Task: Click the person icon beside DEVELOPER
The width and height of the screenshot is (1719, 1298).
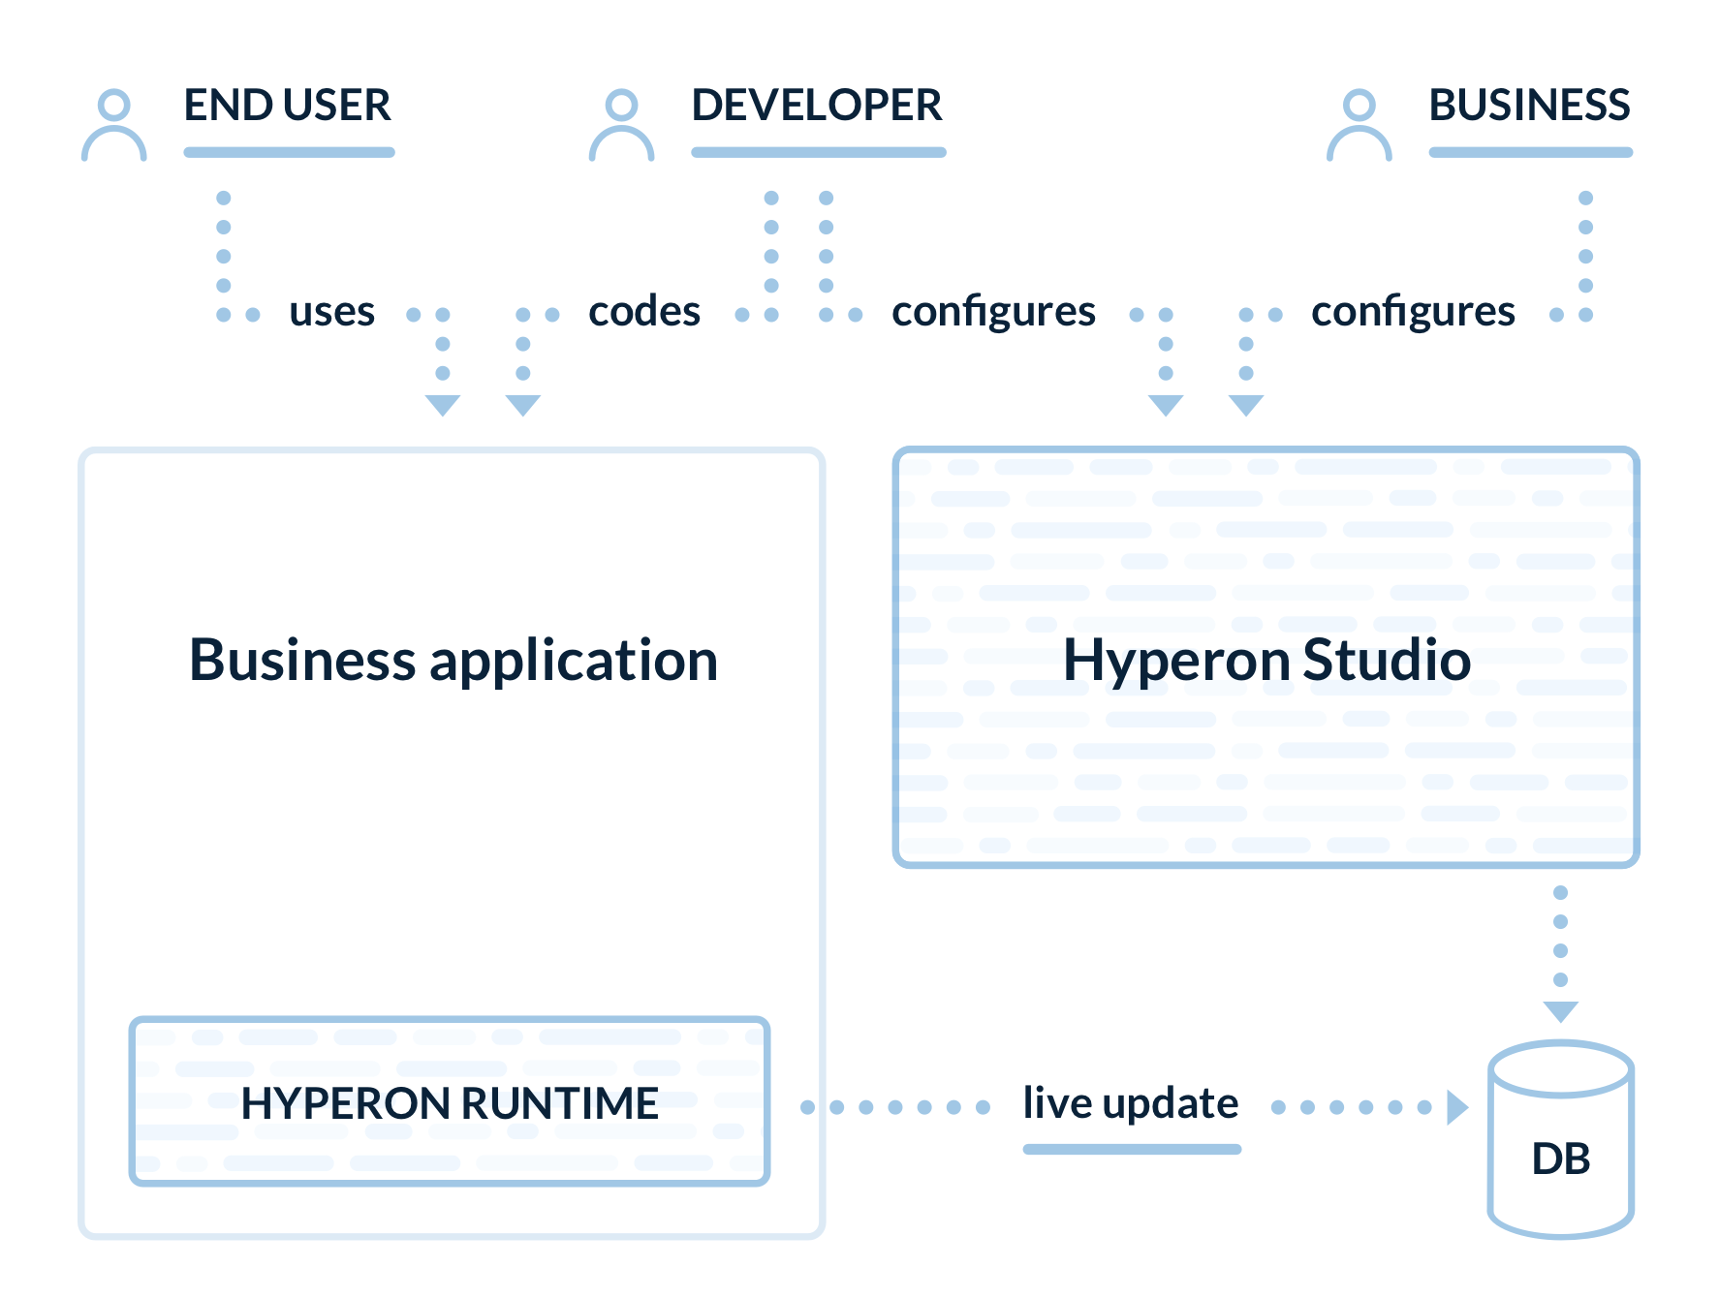Action: [x=621, y=125]
